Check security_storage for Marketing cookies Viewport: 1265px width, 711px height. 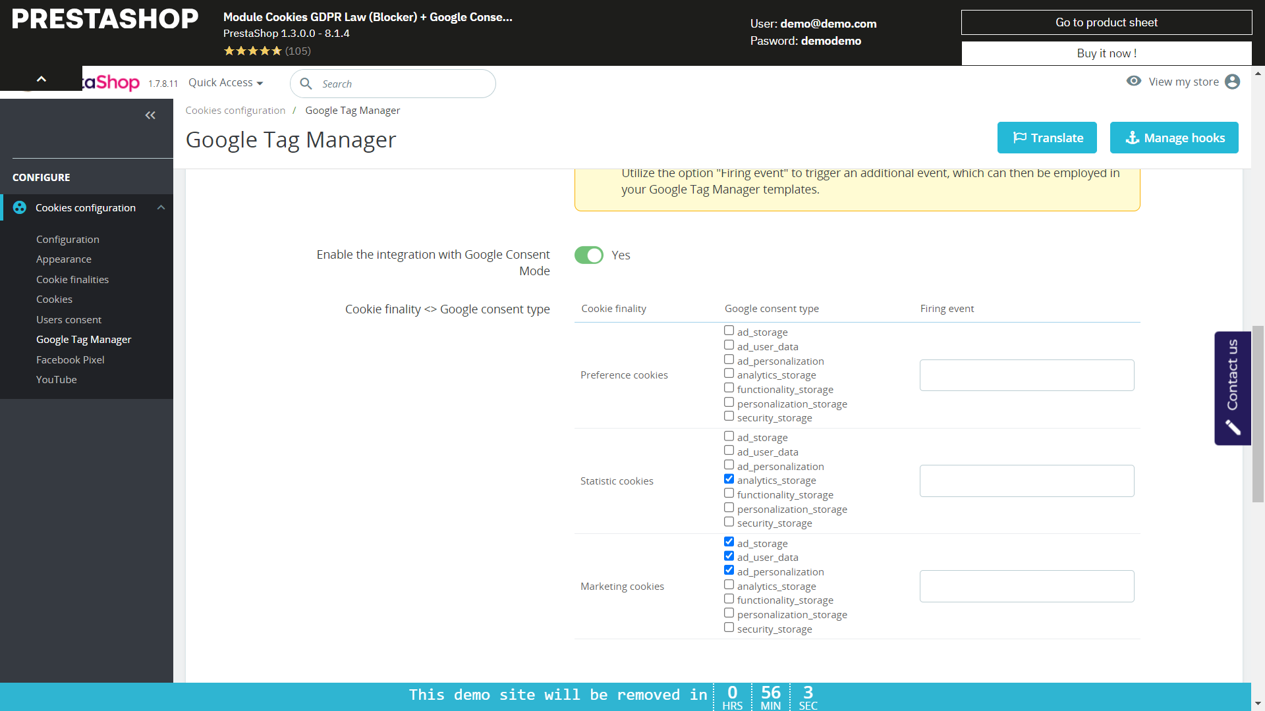coord(729,627)
